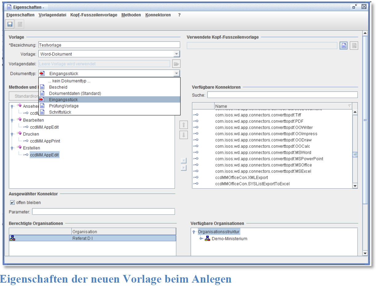Select ccdMM.AppEdit under Bearbeiten

coord(44,127)
